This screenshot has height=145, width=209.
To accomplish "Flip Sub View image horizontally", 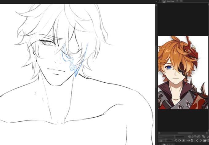I will pos(188,140).
